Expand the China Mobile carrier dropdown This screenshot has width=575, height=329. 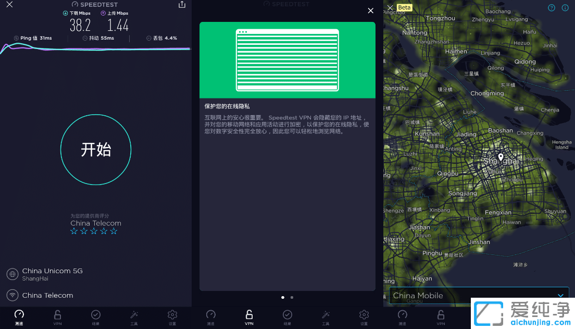point(479,296)
